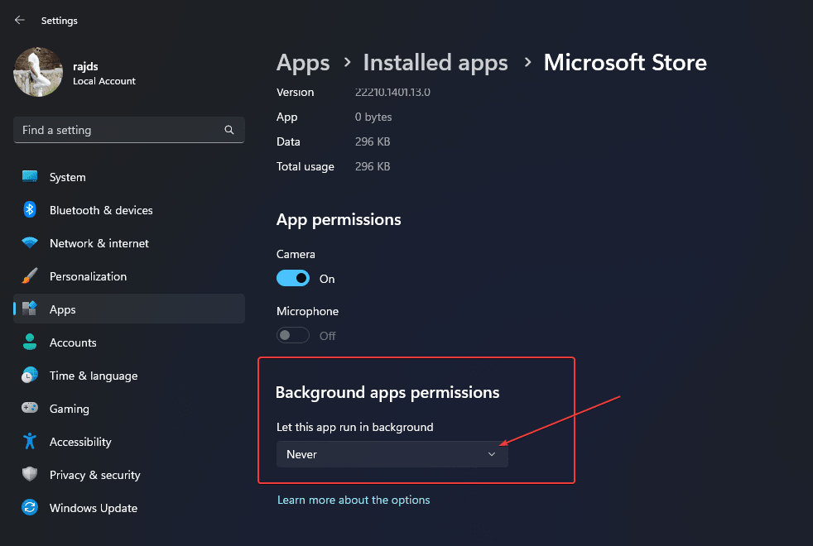Open Windows Update settings
Screen dimensions: 813x546
pyautogui.click(x=93, y=508)
